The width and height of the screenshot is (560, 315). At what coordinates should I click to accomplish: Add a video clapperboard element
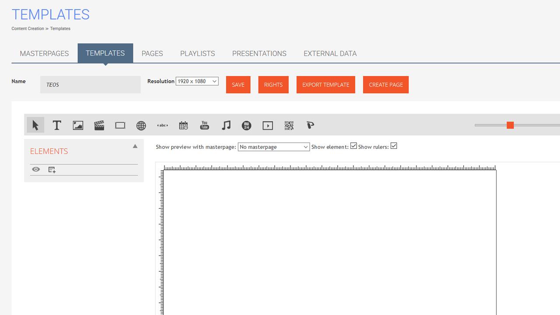tap(99, 126)
